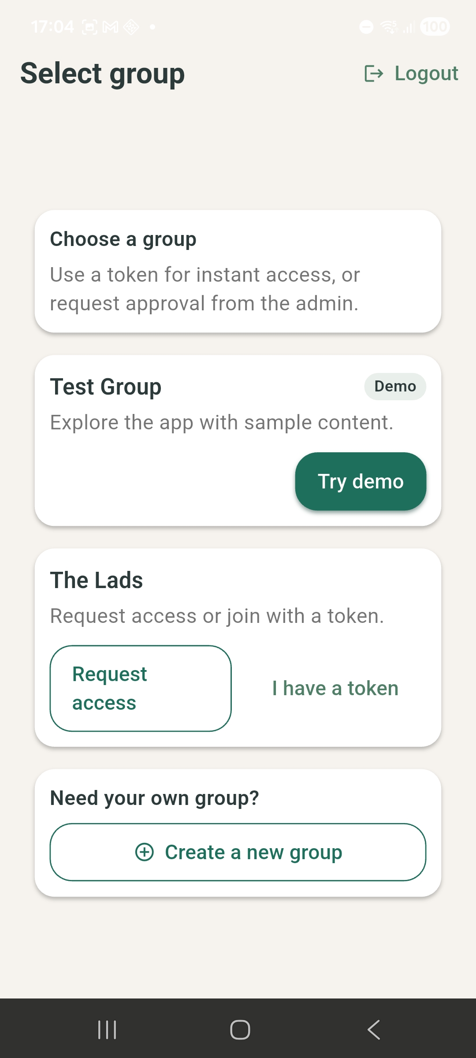Viewport: 476px width, 1058px height.
Task: Tap the plus circle icon
Action: pyautogui.click(x=145, y=852)
